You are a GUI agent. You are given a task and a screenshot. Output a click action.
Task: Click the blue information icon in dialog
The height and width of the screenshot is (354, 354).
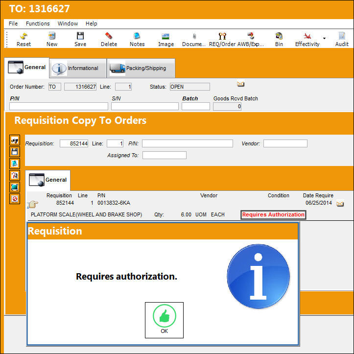258,276
